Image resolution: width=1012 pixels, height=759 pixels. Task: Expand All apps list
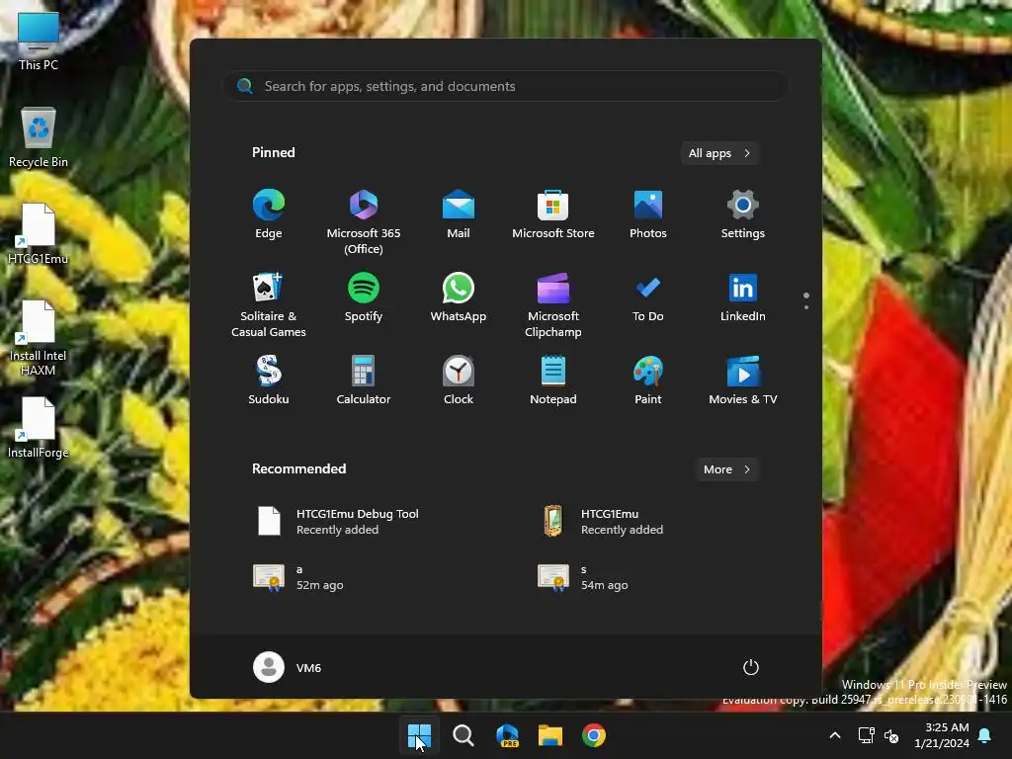click(x=719, y=153)
